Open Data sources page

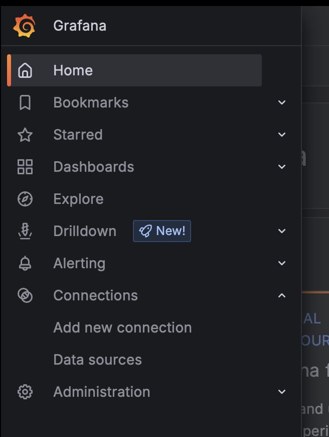click(97, 360)
